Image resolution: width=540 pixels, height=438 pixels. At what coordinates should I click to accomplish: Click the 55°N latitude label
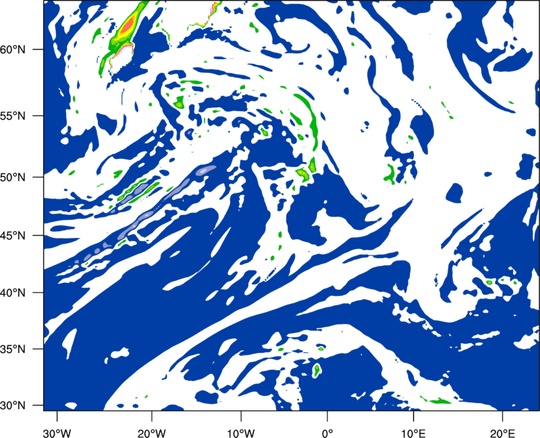pos(13,115)
